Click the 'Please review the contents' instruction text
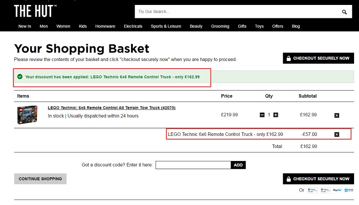This screenshot has height=205, width=359. [125, 60]
